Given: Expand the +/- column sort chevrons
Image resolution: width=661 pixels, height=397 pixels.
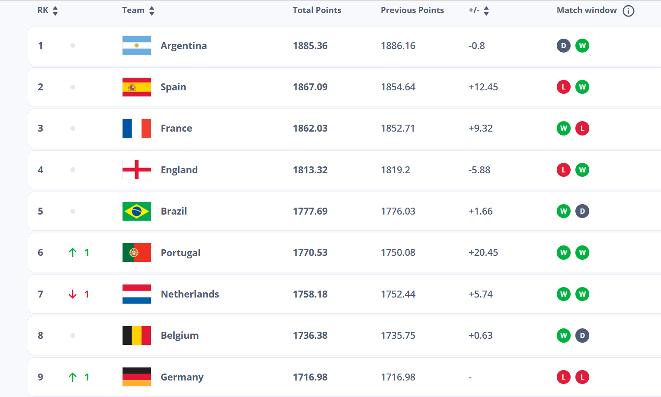Looking at the screenshot, I should coord(486,10).
